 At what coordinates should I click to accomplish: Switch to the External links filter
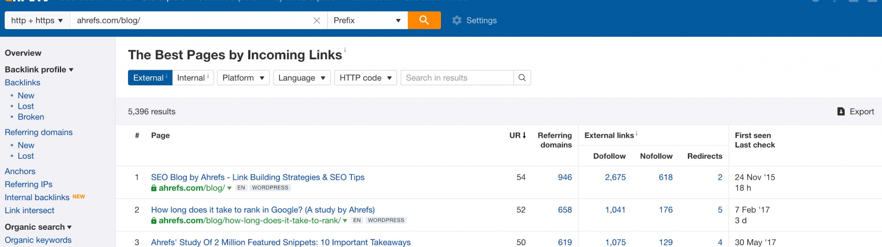pyautogui.click(x=150, y=78)
